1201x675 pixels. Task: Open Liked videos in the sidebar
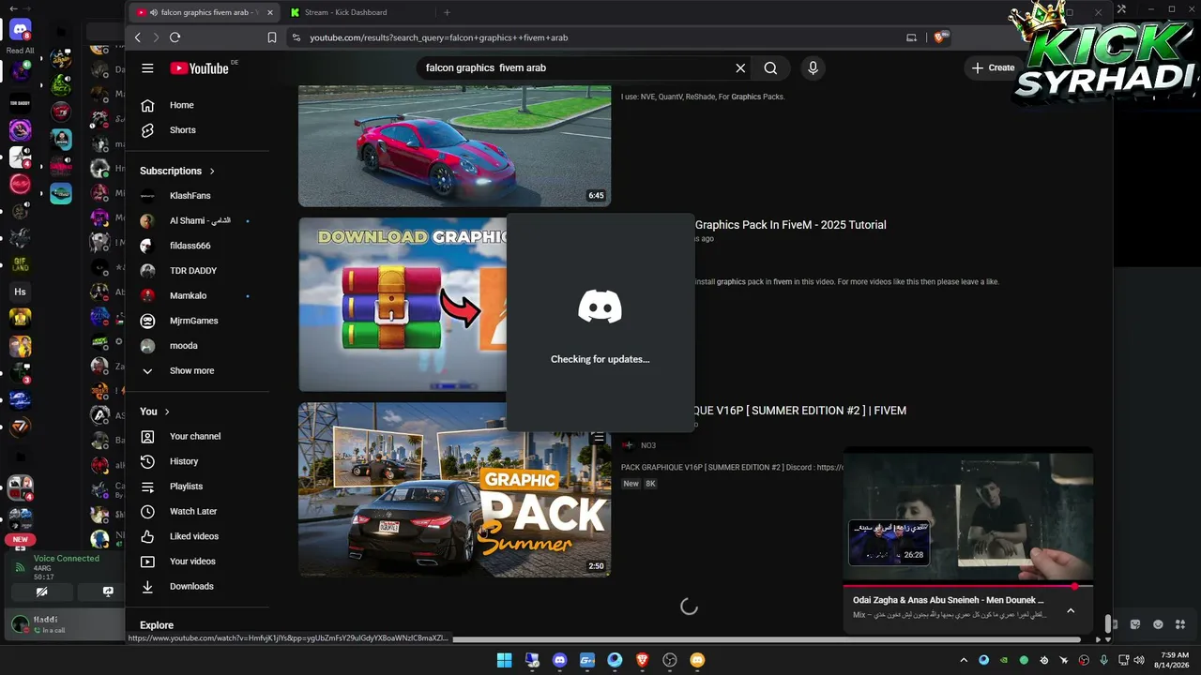[194, 536]
